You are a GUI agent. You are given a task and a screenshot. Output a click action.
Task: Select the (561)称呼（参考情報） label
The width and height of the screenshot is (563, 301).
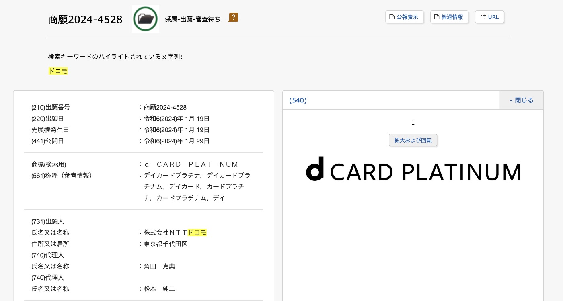click(62, 176)
